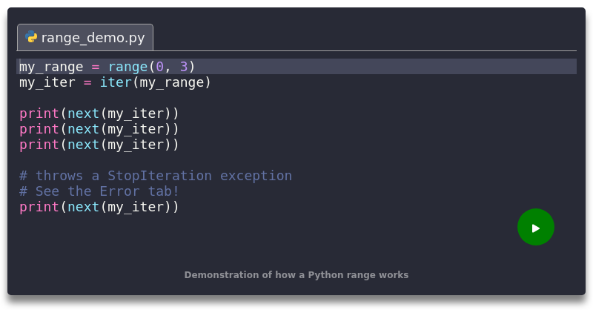Screen dimensions: 593x310
Task: Click the caption 'Demonstration of how a Python range works'
Action: click(296, 275)
